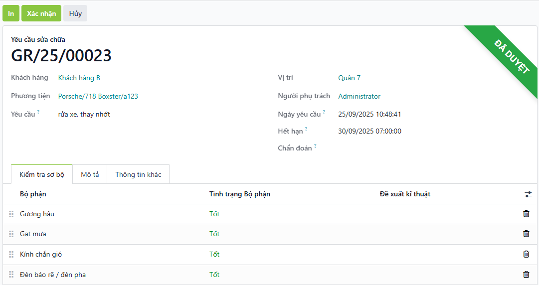Remove the Kính chắn gió row via trash icon
Image resolution: width=539 pixels, height=285 pixels.
(526, 254)
